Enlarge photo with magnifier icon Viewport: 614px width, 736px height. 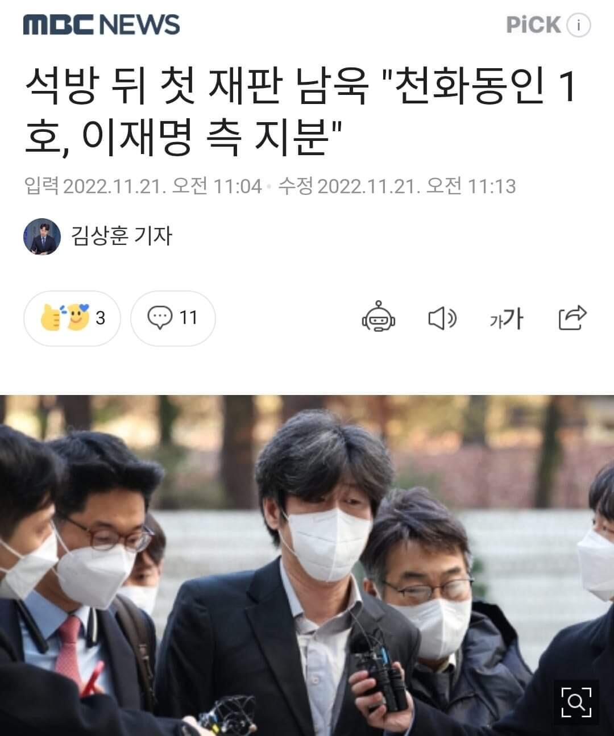point(576,702)
